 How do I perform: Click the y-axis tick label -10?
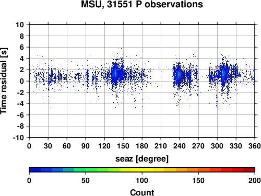coord(19,137)
